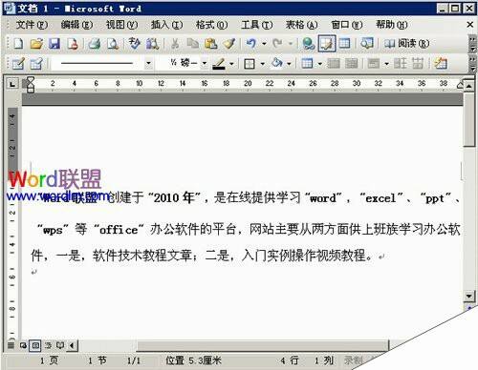The image size is (478, 370).
Task: Click the reading layout button beside the view buttons
Action: point(60,345)
